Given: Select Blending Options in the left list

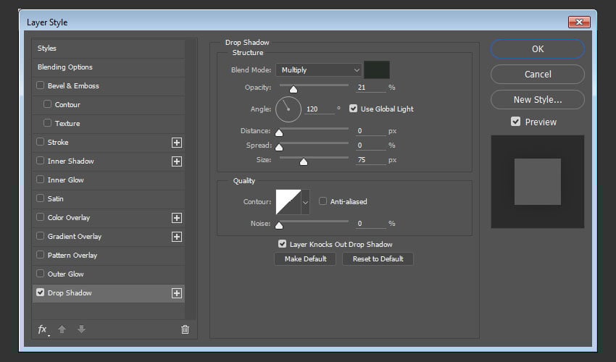Looking at the screenshot, I should pyautogui.click(x=65, y=67).
